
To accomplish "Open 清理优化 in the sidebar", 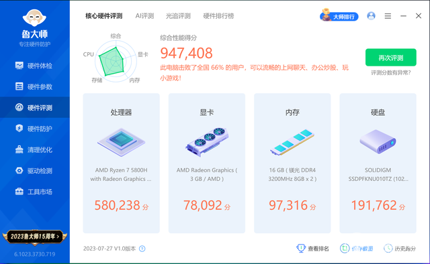I will pos(34,149).
